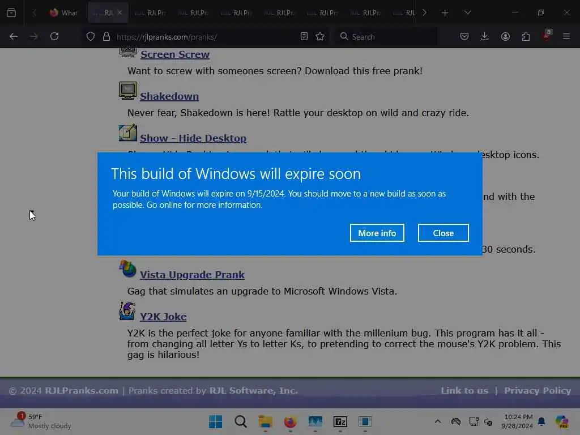Open Firefox application menu
Image resolution: width=580 pixels, height=435 pixels.
[566, 37]
